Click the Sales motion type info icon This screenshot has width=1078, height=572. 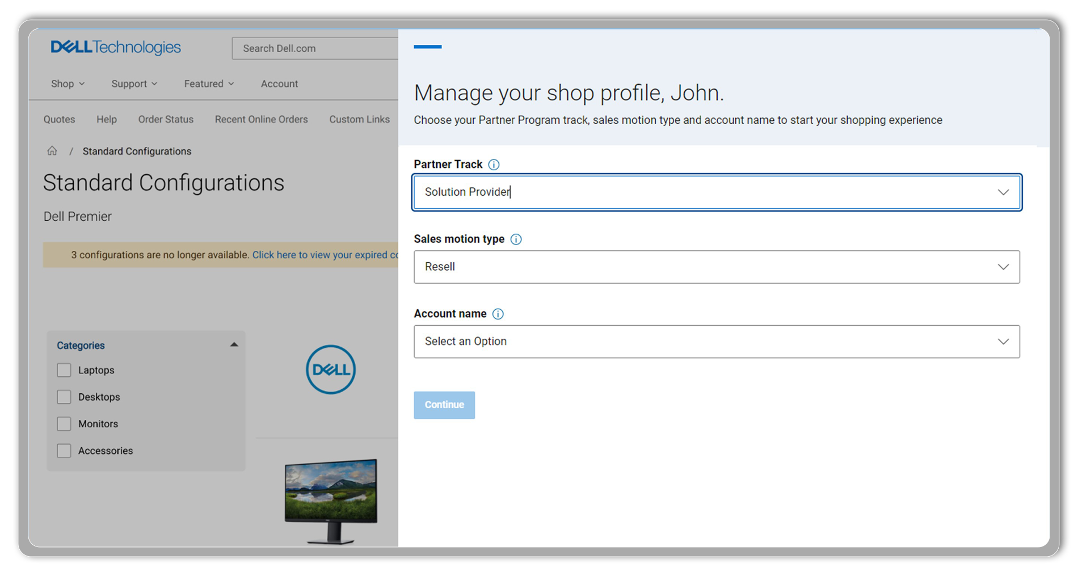coord(516,239)
